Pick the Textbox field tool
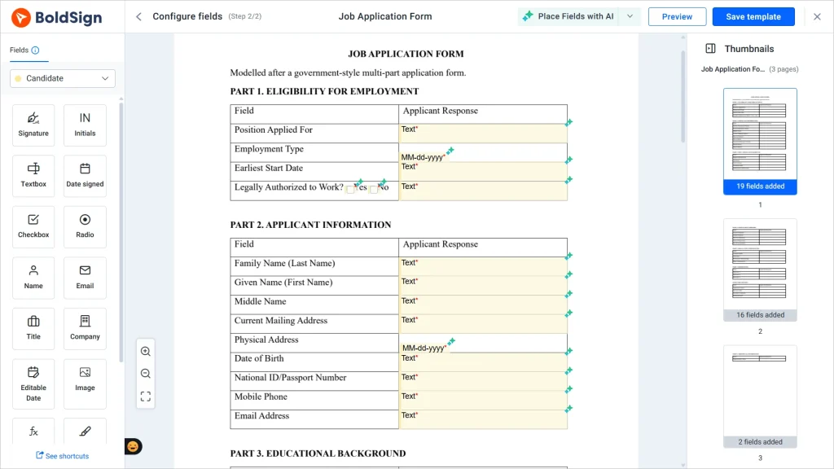This screenshot has height=469, width=834. click(33, 176)
